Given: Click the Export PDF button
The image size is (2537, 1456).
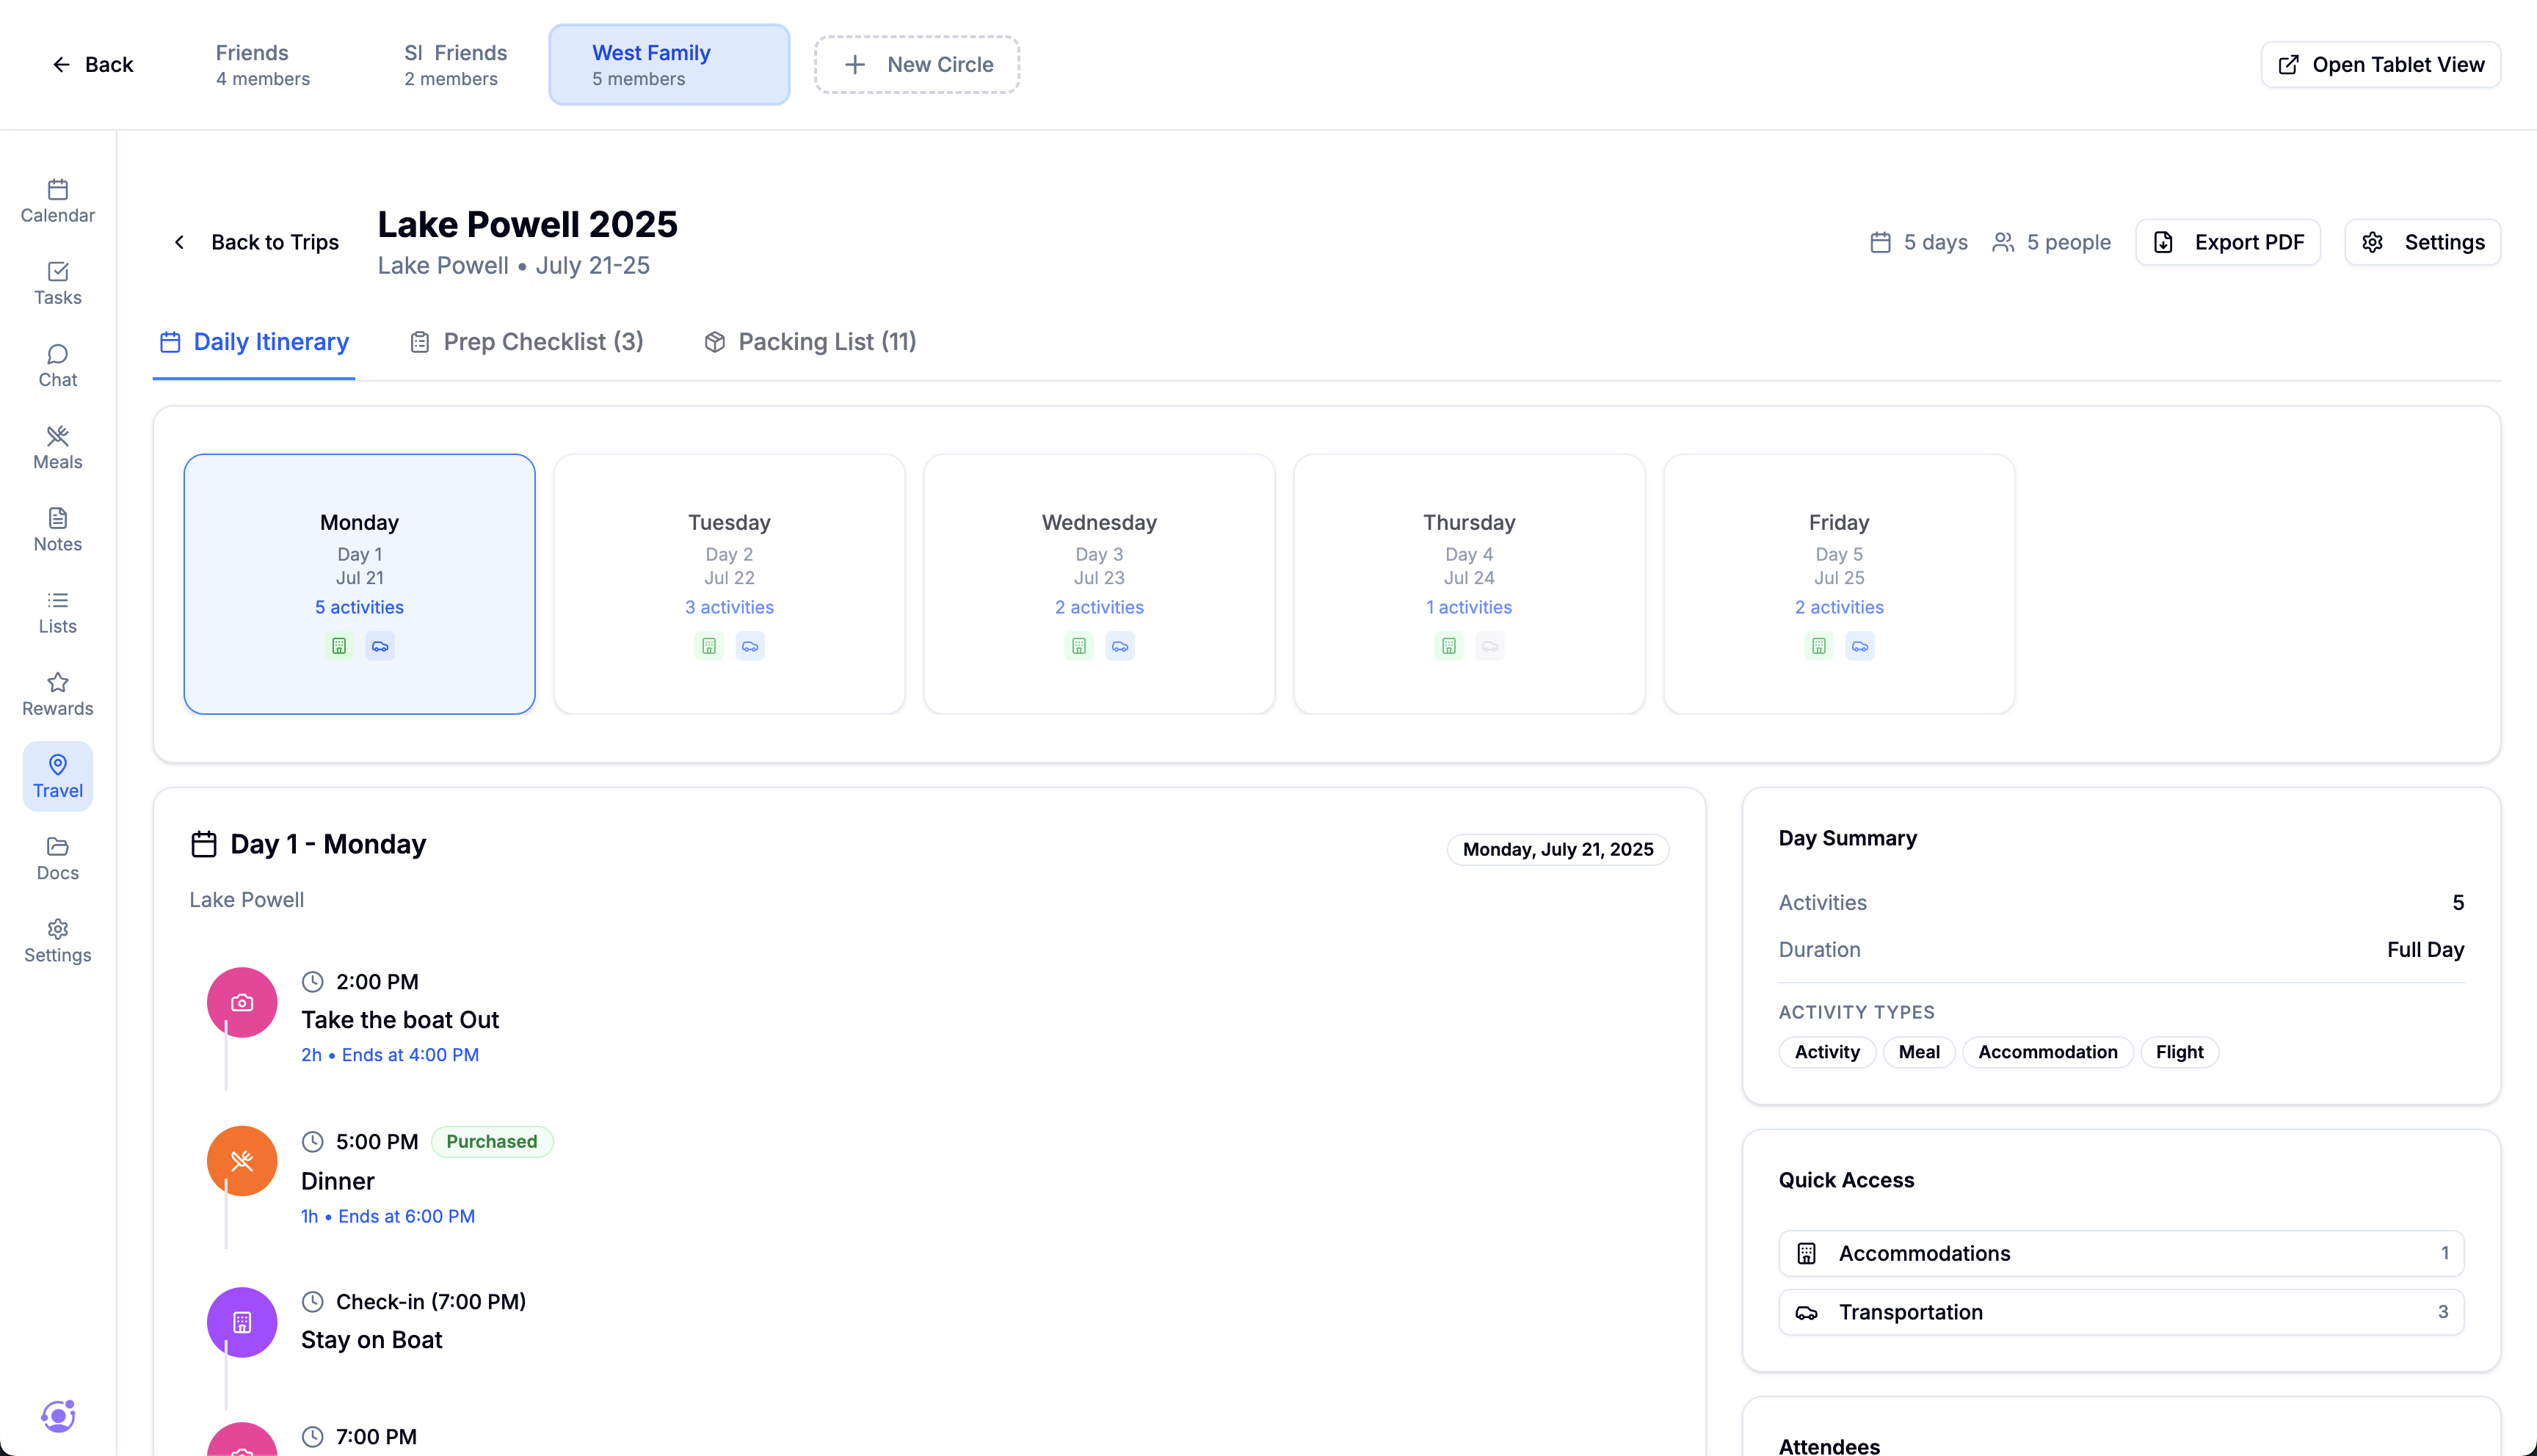Looking at the screenshot, I should point(2227,242).
